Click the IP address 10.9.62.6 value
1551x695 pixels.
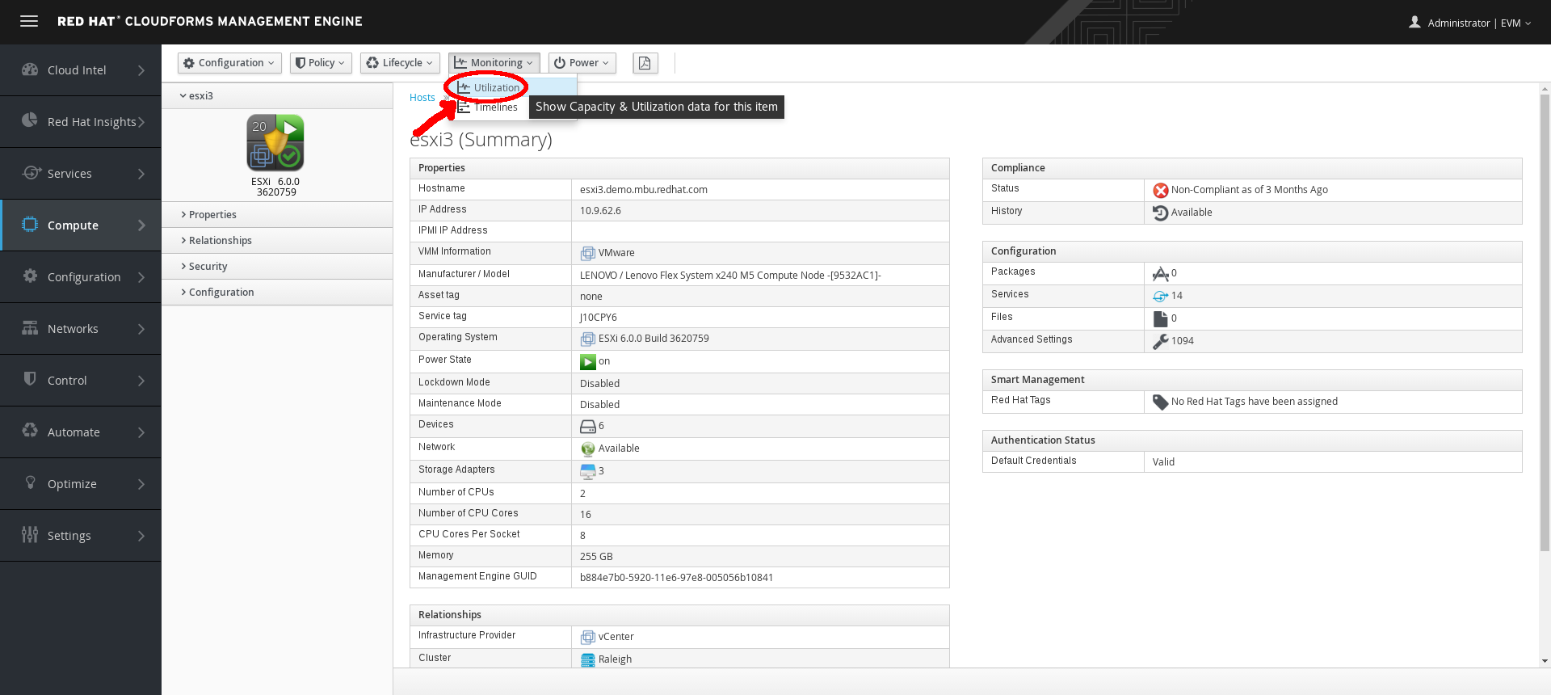[600, 211]
